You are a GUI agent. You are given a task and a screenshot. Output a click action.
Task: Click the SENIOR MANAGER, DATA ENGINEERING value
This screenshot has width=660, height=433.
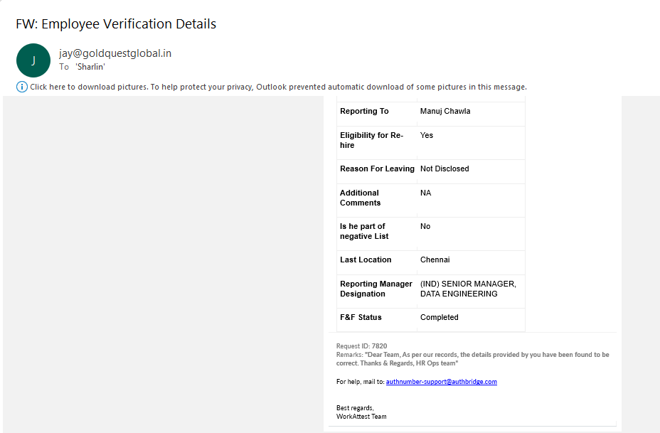[x=468, y=289]
